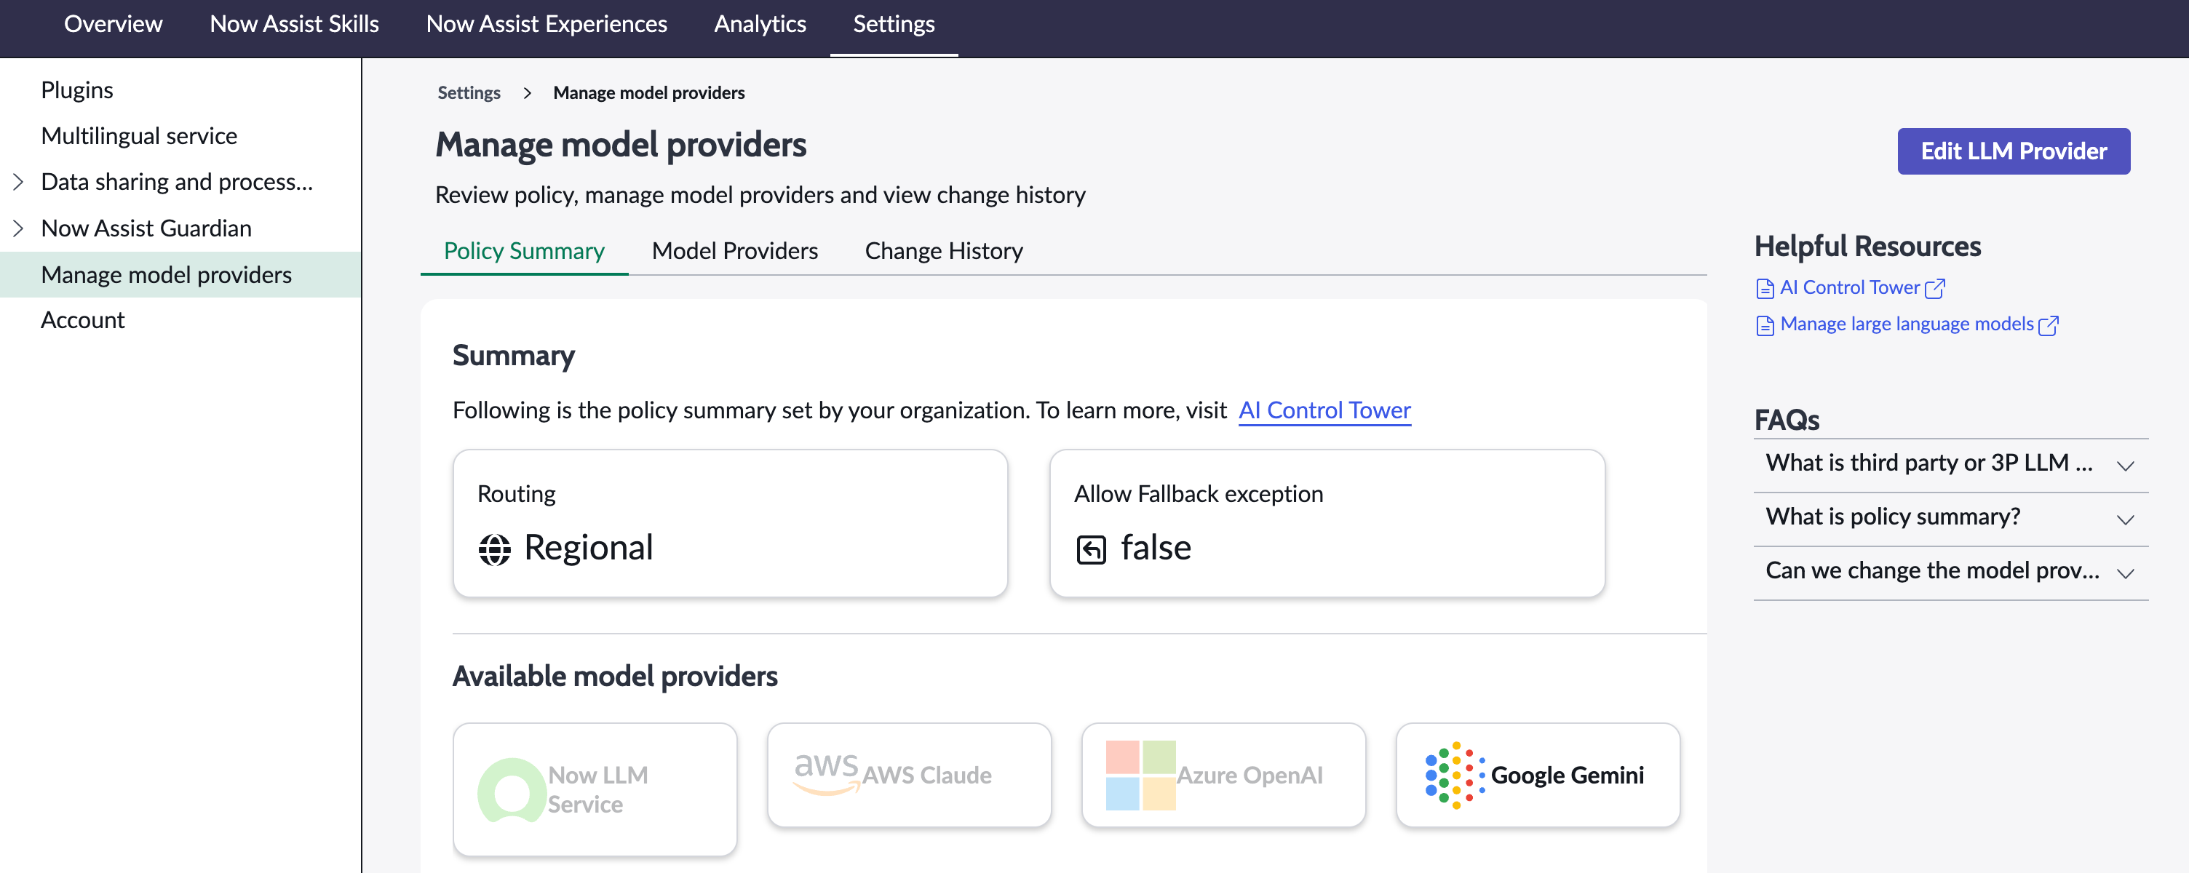Image resolution: width=2189 pixels, height=873 pixels.
Task: Open Multilingual service in the sidebar
Action: click(x=138, y=136)
